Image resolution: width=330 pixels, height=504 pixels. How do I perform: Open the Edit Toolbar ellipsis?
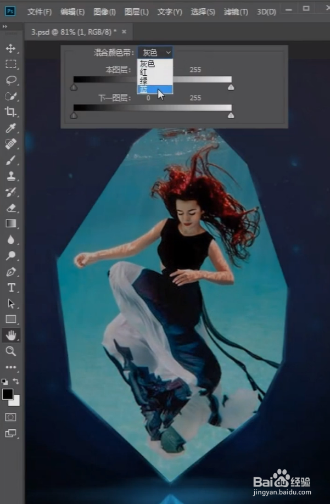(x=10, y=367)
